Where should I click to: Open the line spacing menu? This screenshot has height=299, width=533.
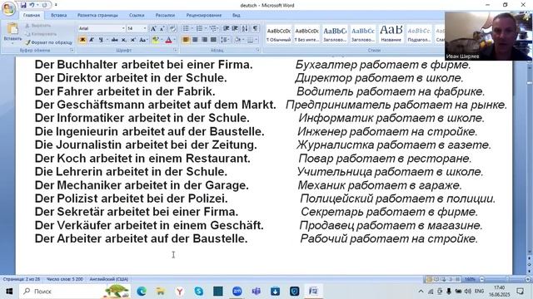click(x=225, y=40)
